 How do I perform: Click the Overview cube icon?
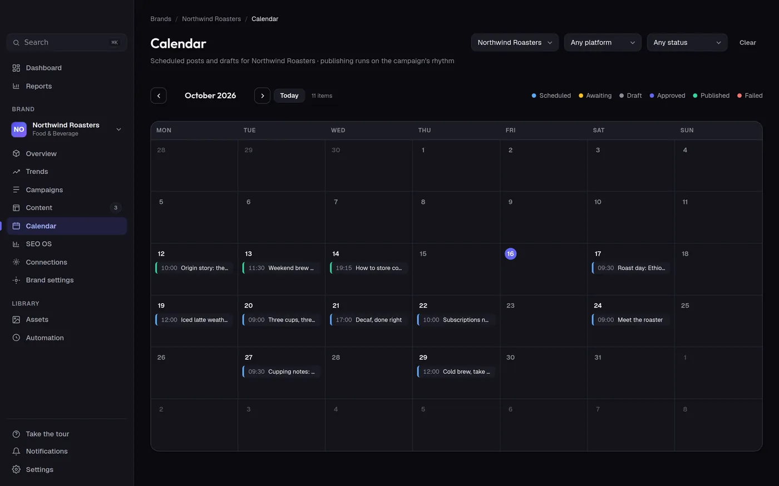[x=16, y=153]
